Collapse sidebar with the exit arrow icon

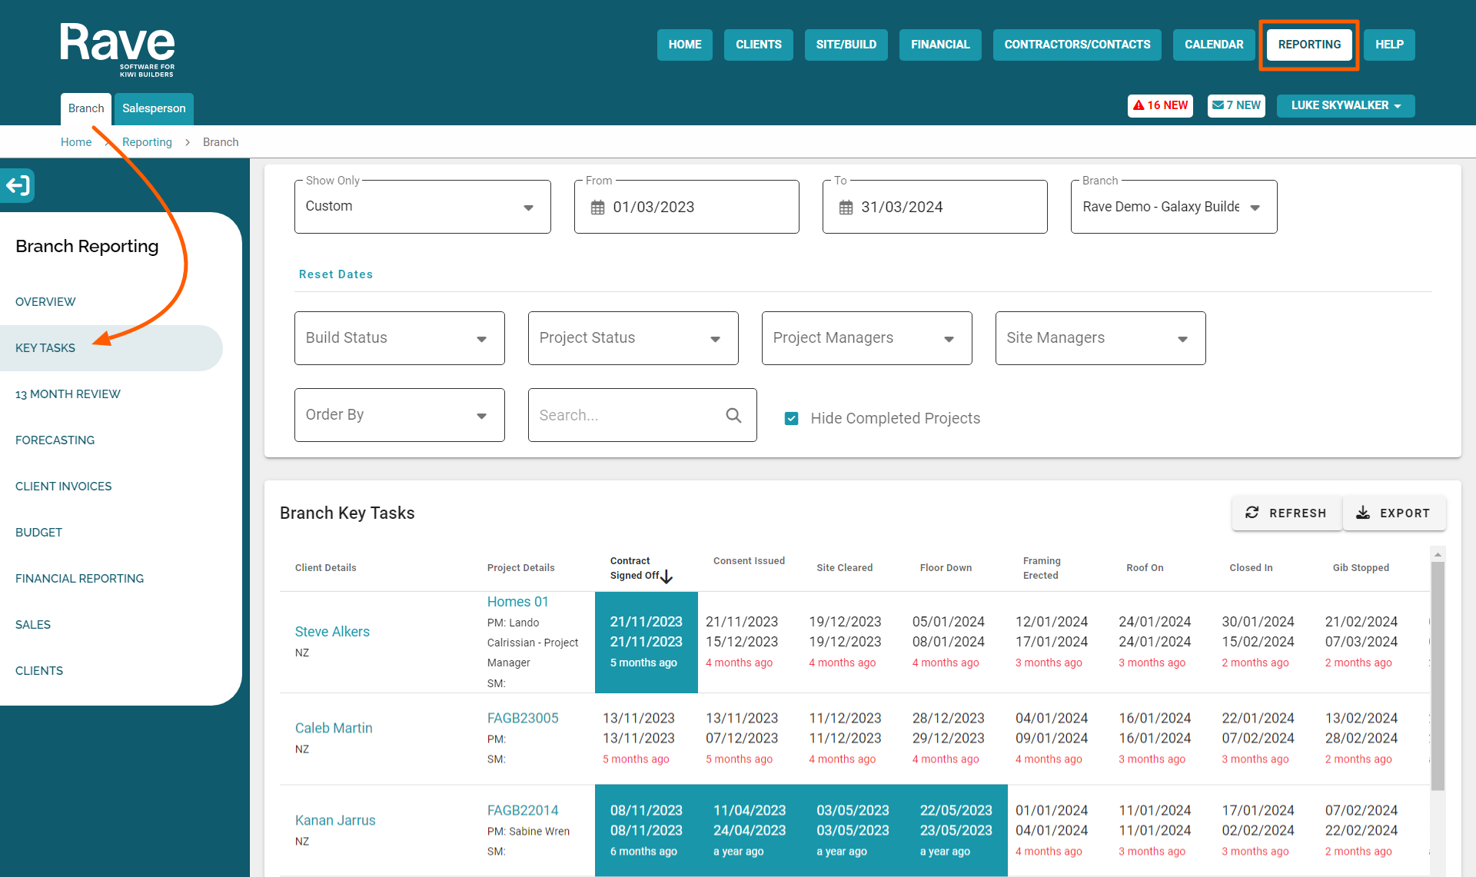pyautogui.click(x=18, y=185)
